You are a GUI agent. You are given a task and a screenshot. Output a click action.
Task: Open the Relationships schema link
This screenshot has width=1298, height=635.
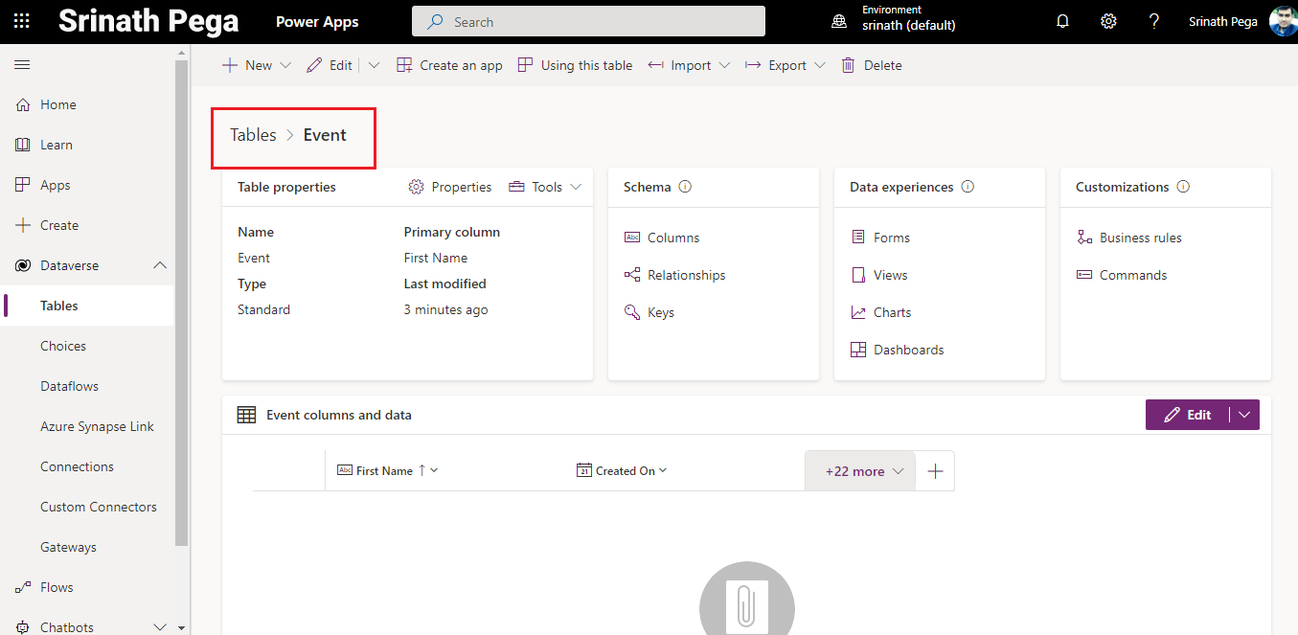coord(686,275)
